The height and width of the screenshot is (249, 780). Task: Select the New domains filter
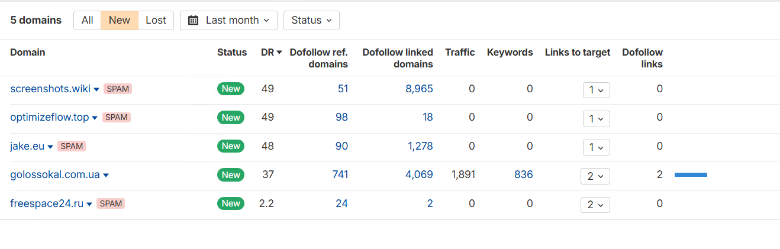point(120,20)
